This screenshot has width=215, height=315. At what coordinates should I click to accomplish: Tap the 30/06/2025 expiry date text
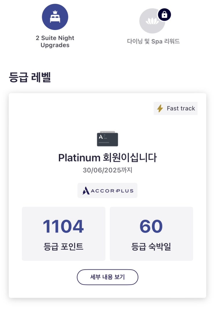pyautogui.click(x=107, y=170)
